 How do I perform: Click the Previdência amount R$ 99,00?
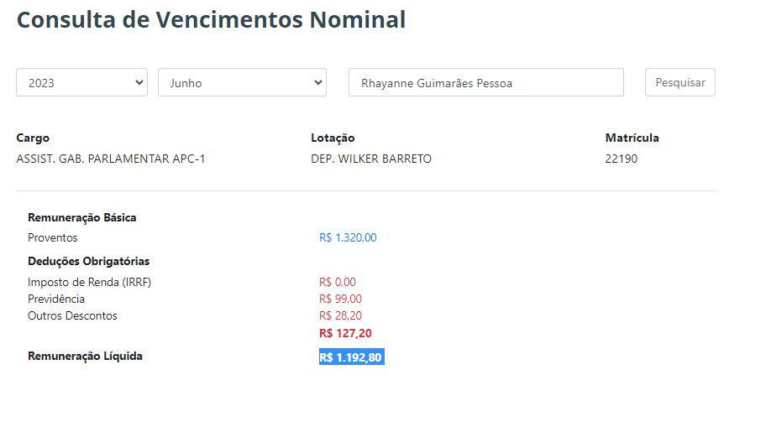340,299
